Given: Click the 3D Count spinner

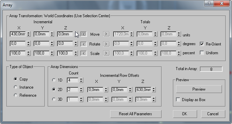Looking at the screenshot, I should (81, 99).
